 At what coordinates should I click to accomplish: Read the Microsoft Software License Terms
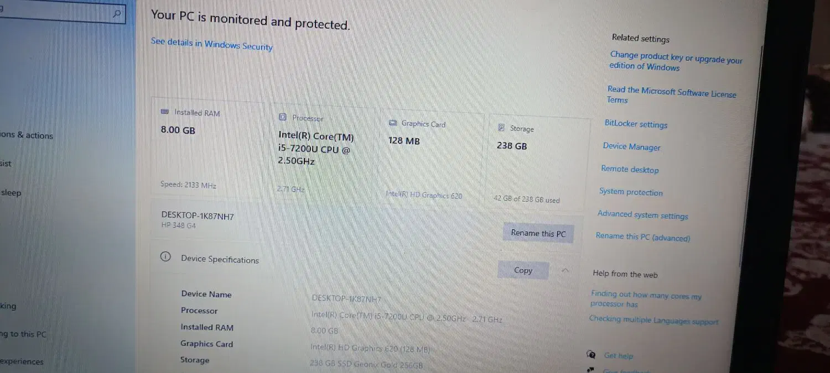(672, 94)
